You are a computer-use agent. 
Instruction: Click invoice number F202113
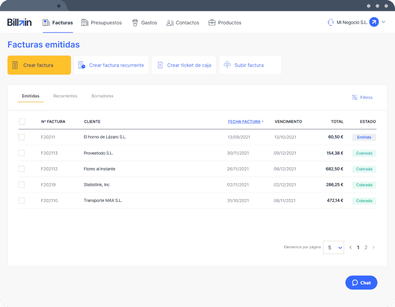tap(49, 153)
